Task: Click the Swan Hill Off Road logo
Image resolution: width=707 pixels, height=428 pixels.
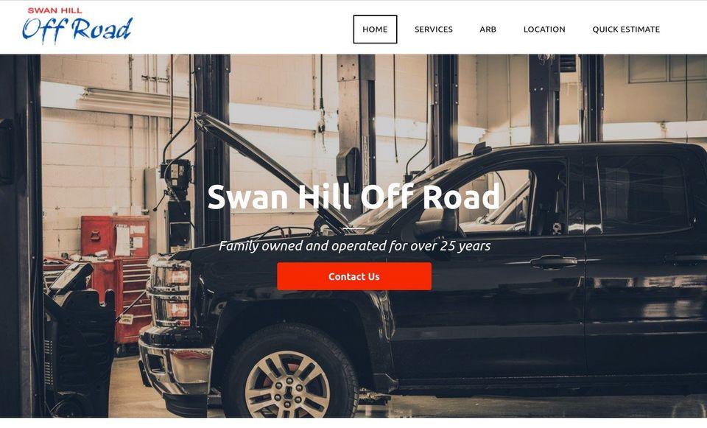Action: click(77, 26)
